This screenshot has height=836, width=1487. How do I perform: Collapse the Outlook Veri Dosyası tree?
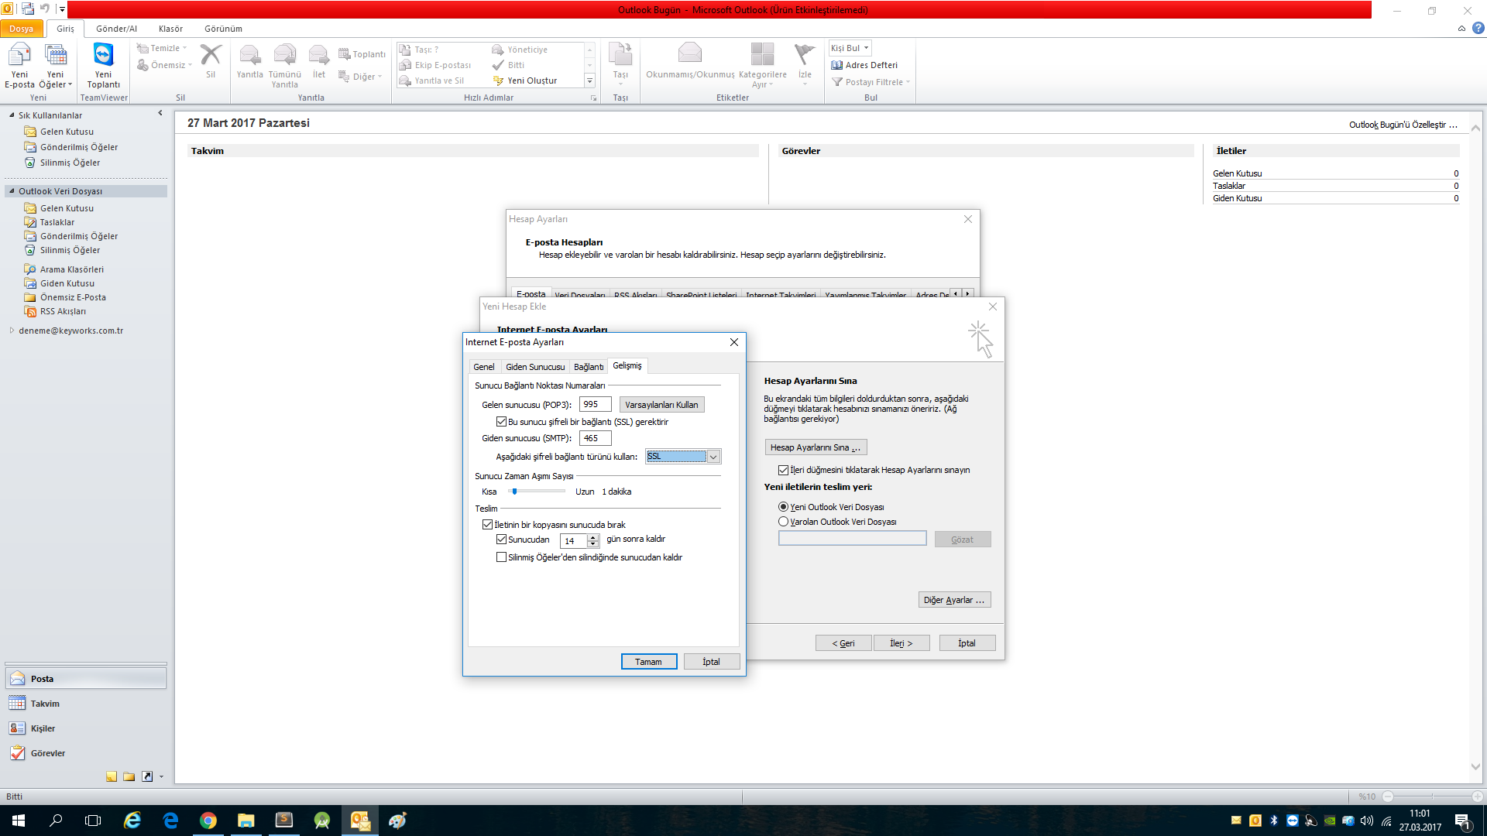[x=12, y=191]
